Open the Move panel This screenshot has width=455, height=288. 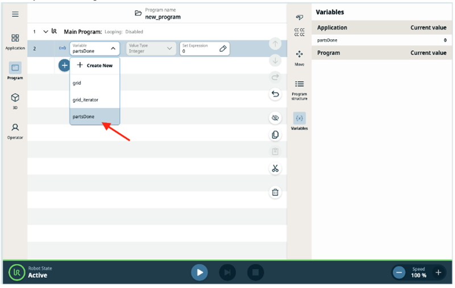coord(299,57)
